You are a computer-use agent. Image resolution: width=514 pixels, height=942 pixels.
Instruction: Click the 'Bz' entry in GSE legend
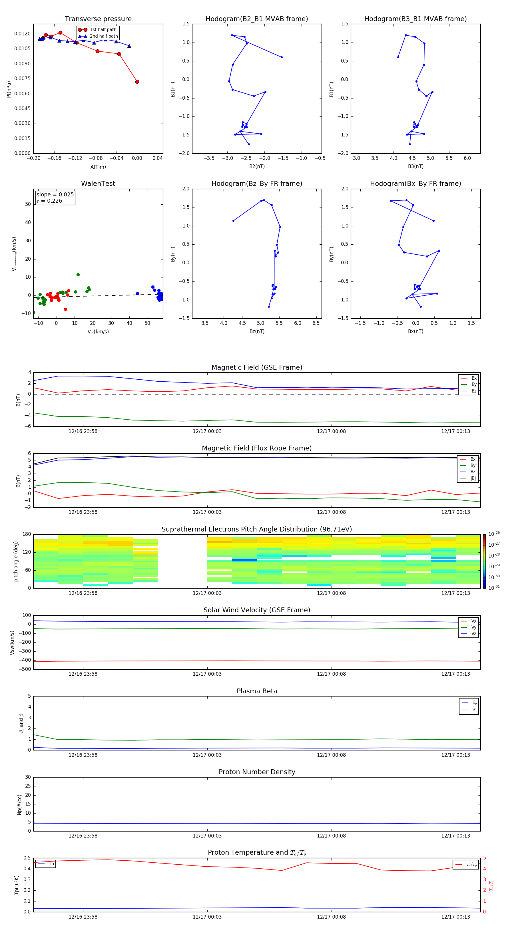tap(469, 391)
